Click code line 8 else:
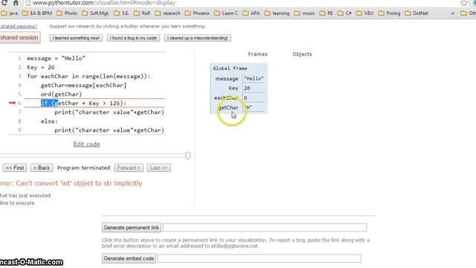 pos(49,121)
